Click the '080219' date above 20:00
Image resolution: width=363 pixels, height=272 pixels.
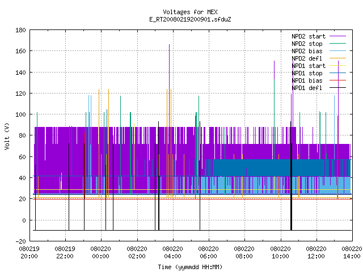[29, 249]
